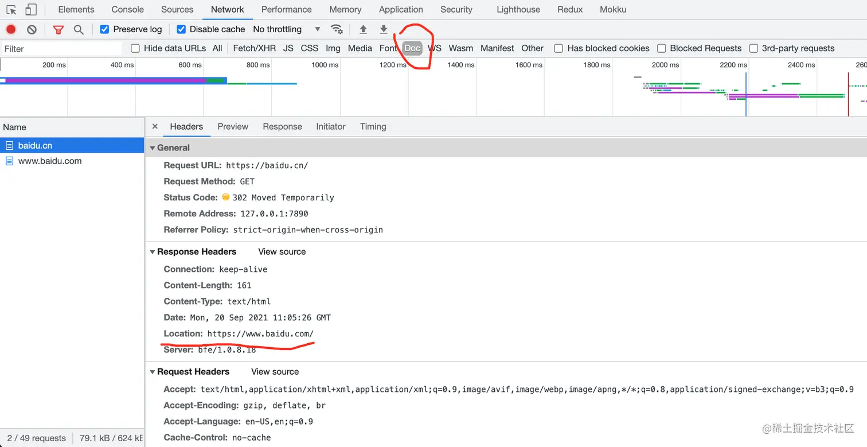
Task: Switch to the Sources panel
Action: coord(177,10)
